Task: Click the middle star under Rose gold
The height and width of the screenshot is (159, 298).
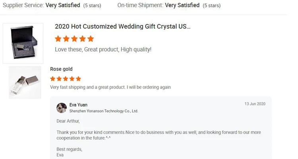Action: point(66,79)
